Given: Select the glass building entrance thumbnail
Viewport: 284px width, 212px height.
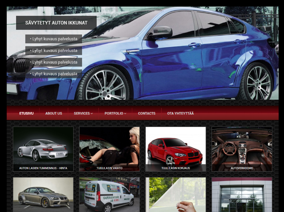Looking at the screenshot, I should point(242,195).
